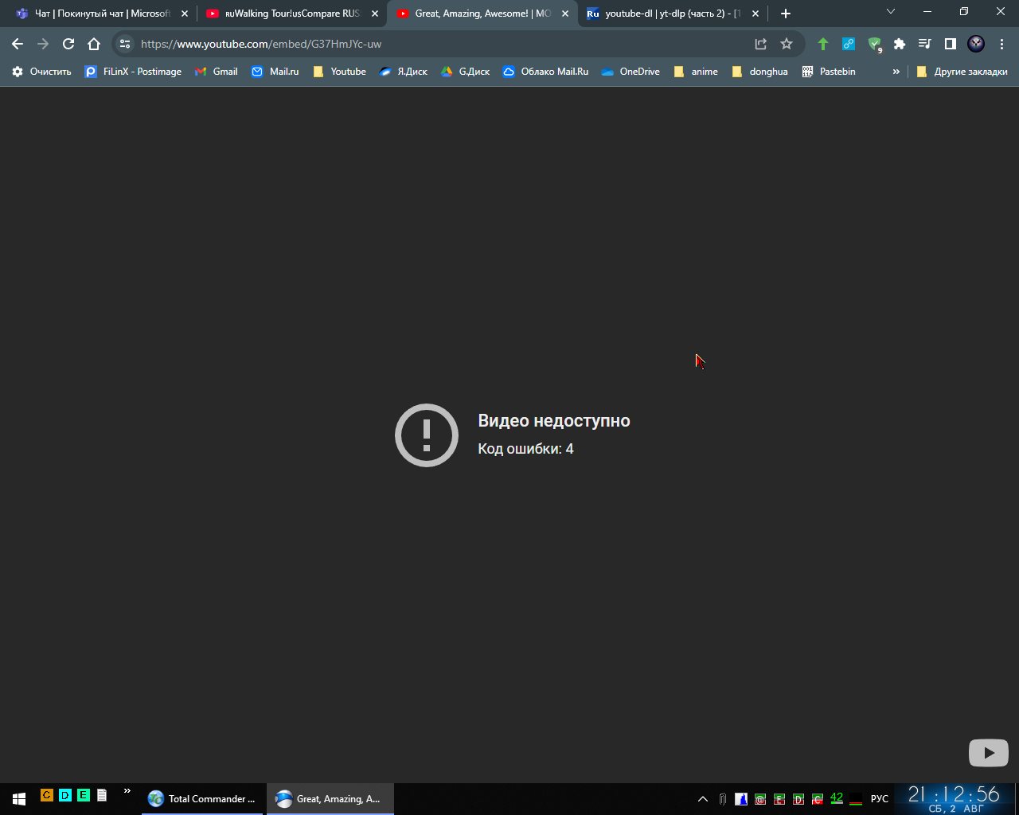Screen dimensions: 1019x815
Task: Switch the РУС keyboard language indicator
Action: (879, 798)
